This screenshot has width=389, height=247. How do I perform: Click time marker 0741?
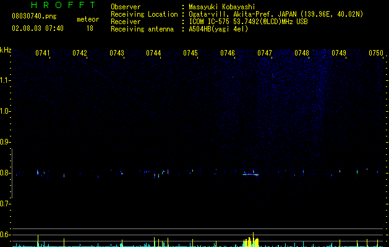point(43,53)
